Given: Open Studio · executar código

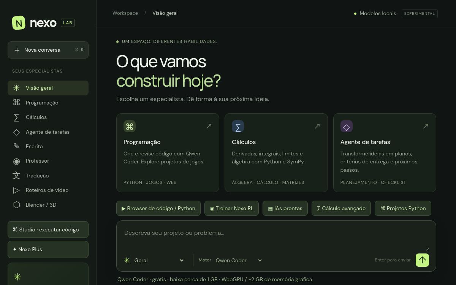Looking at the screenshot, I should coord(48,230).
